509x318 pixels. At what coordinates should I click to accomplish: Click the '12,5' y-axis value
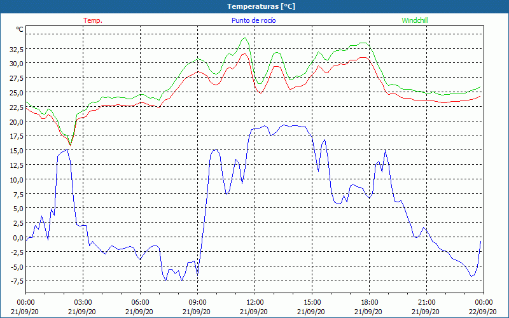[x=17, y=165]
